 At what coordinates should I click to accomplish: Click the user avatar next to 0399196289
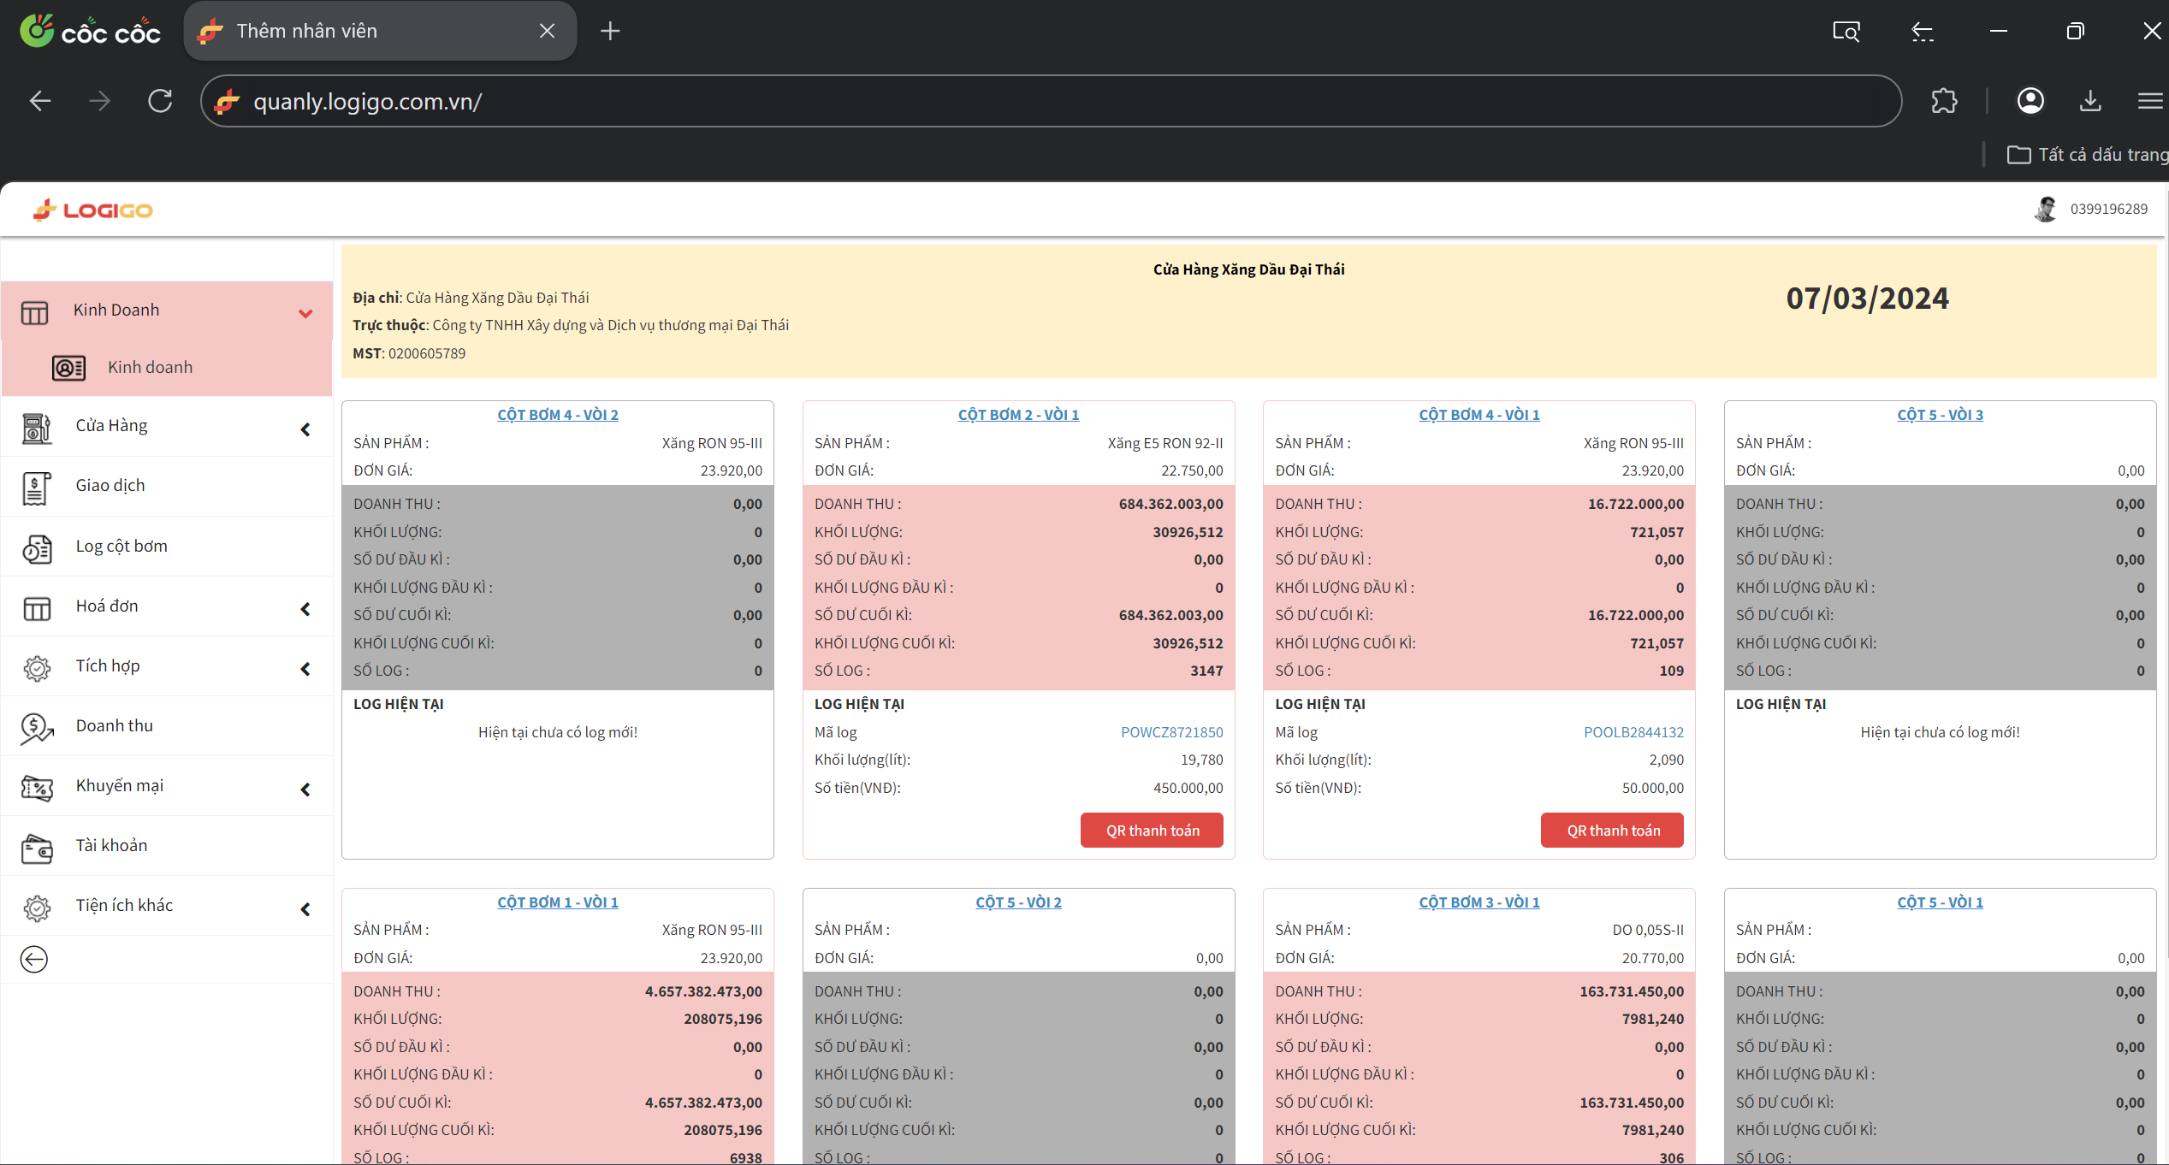pos(2046,210)
